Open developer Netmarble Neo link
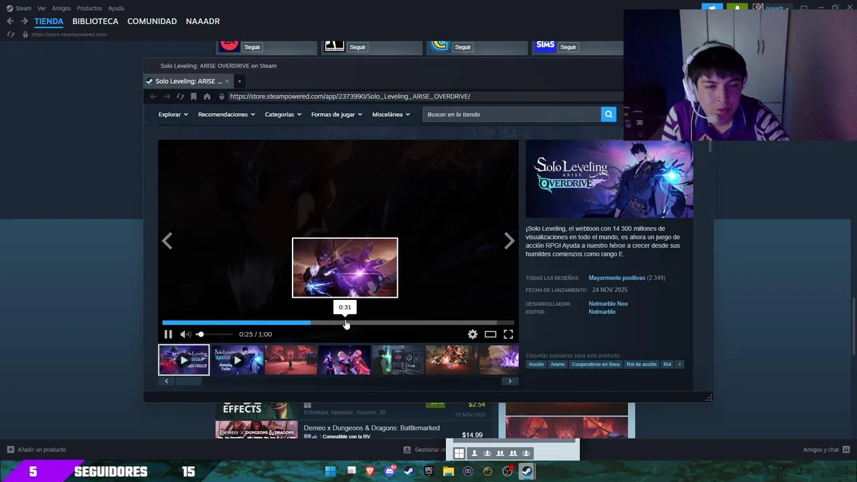The image size is (857, 482). pyautogui.click(x=608, y=304)
